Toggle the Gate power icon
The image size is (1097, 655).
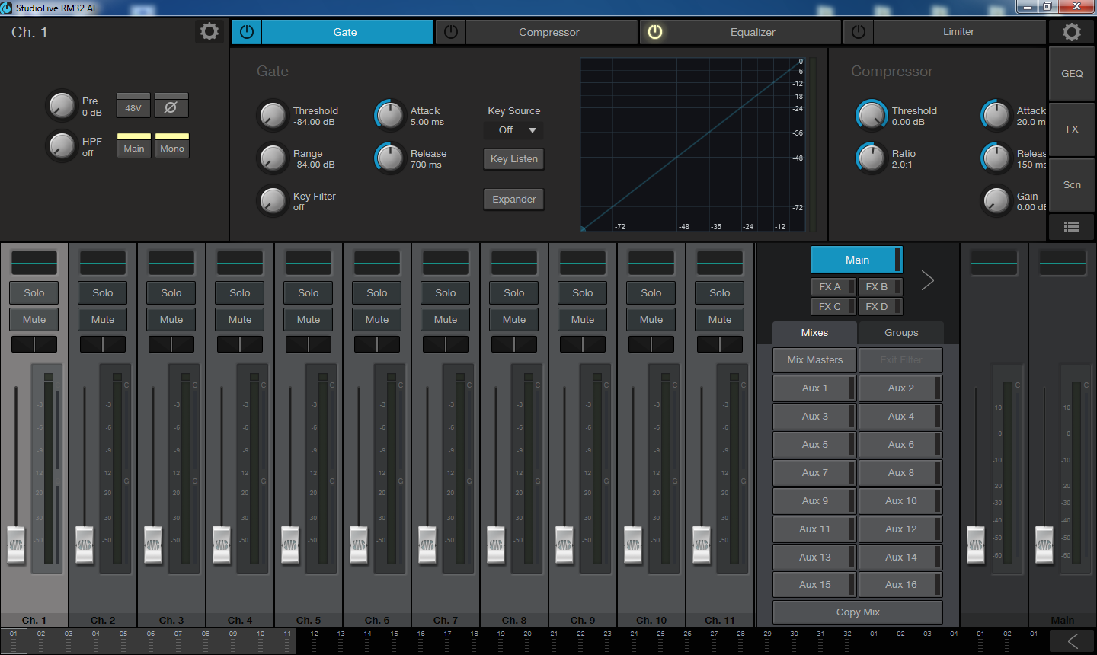pos(246,32)
